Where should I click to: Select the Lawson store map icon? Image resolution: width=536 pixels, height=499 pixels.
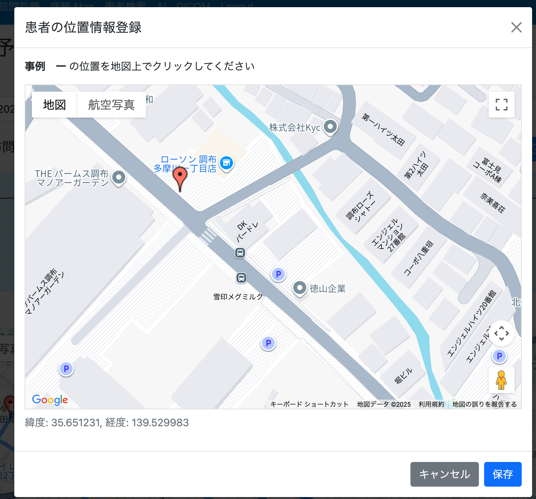point(226,163)
